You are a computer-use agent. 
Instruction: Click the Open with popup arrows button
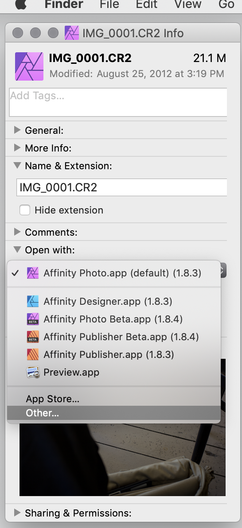click(x=224, y=270)
